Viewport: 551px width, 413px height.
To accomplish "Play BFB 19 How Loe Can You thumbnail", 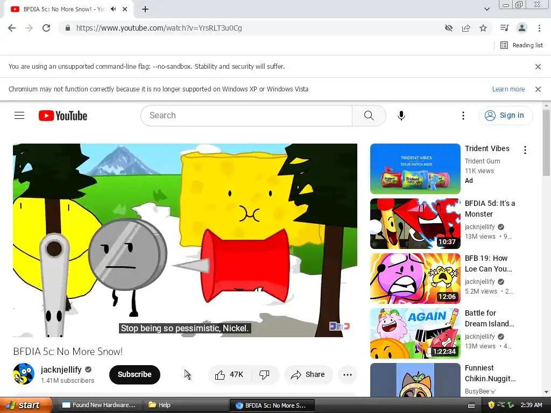I will (x=415, y=279).
